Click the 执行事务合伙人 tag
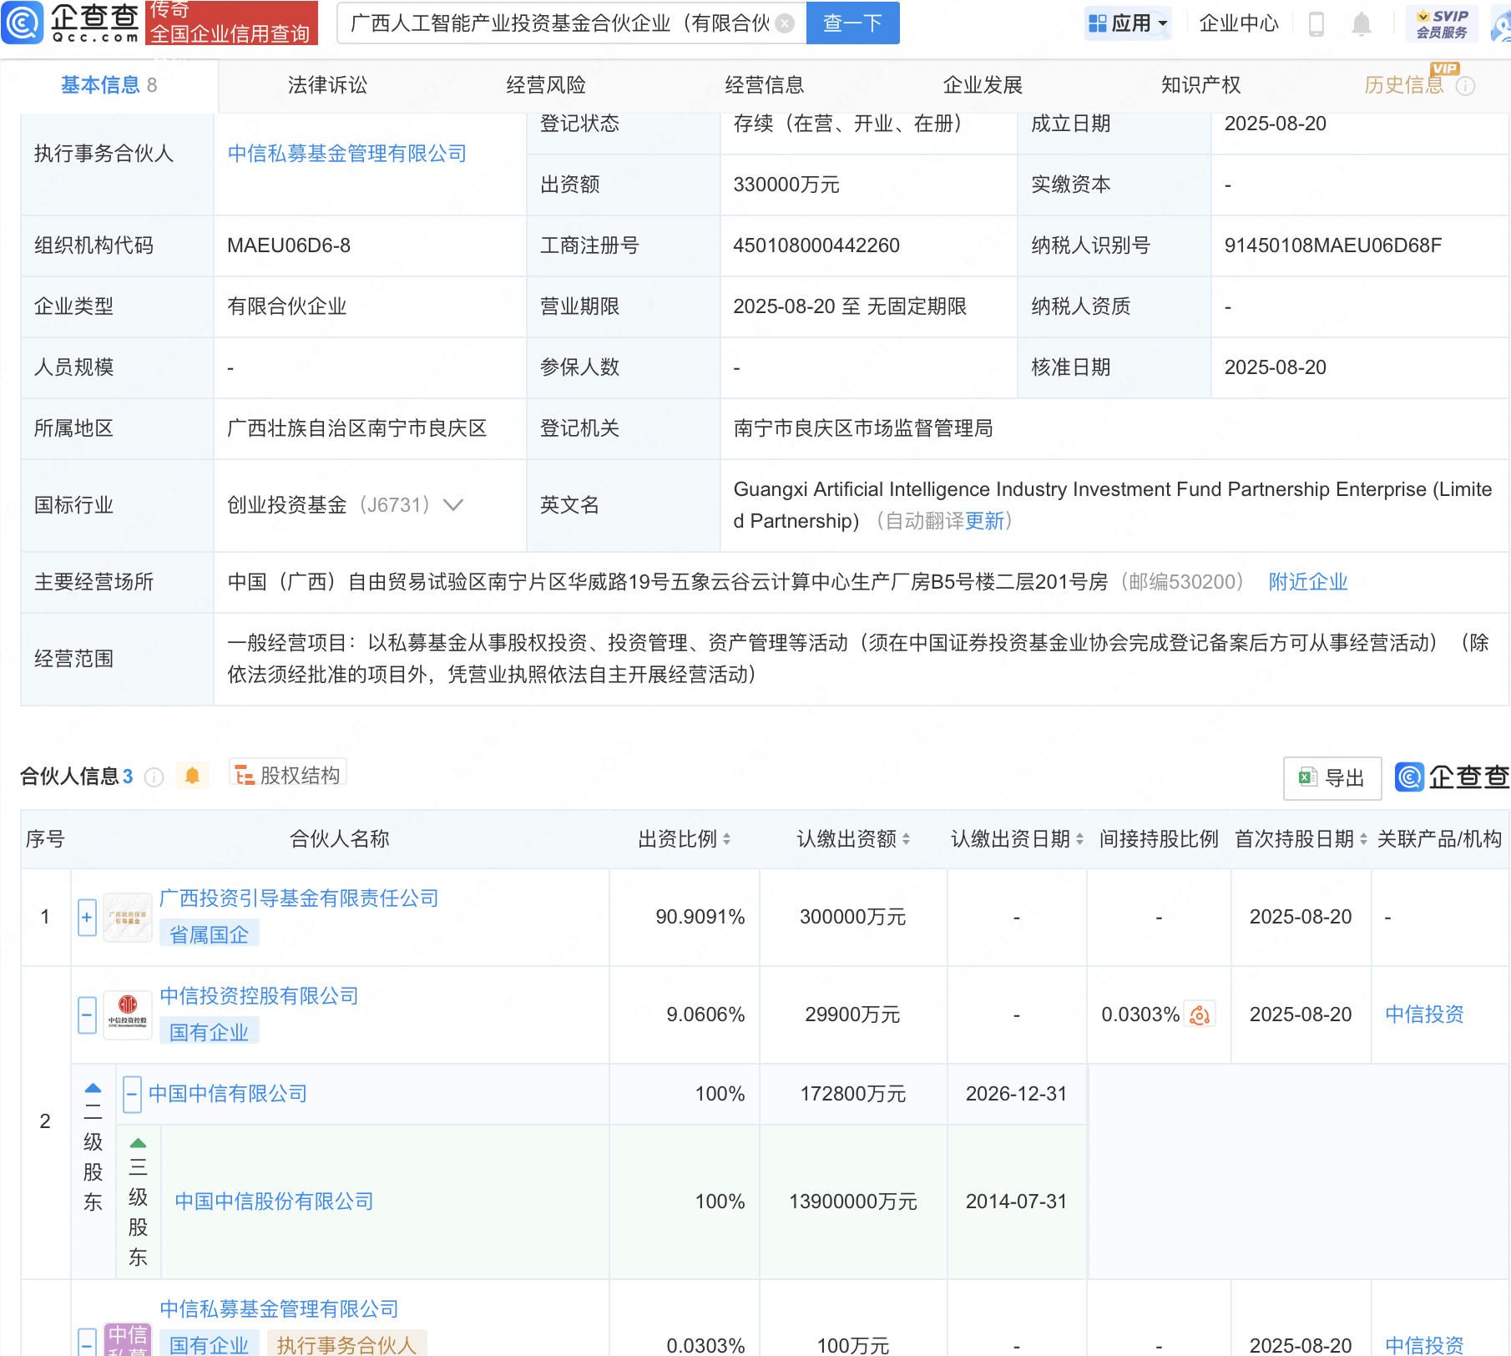 tap(346, 1344)
